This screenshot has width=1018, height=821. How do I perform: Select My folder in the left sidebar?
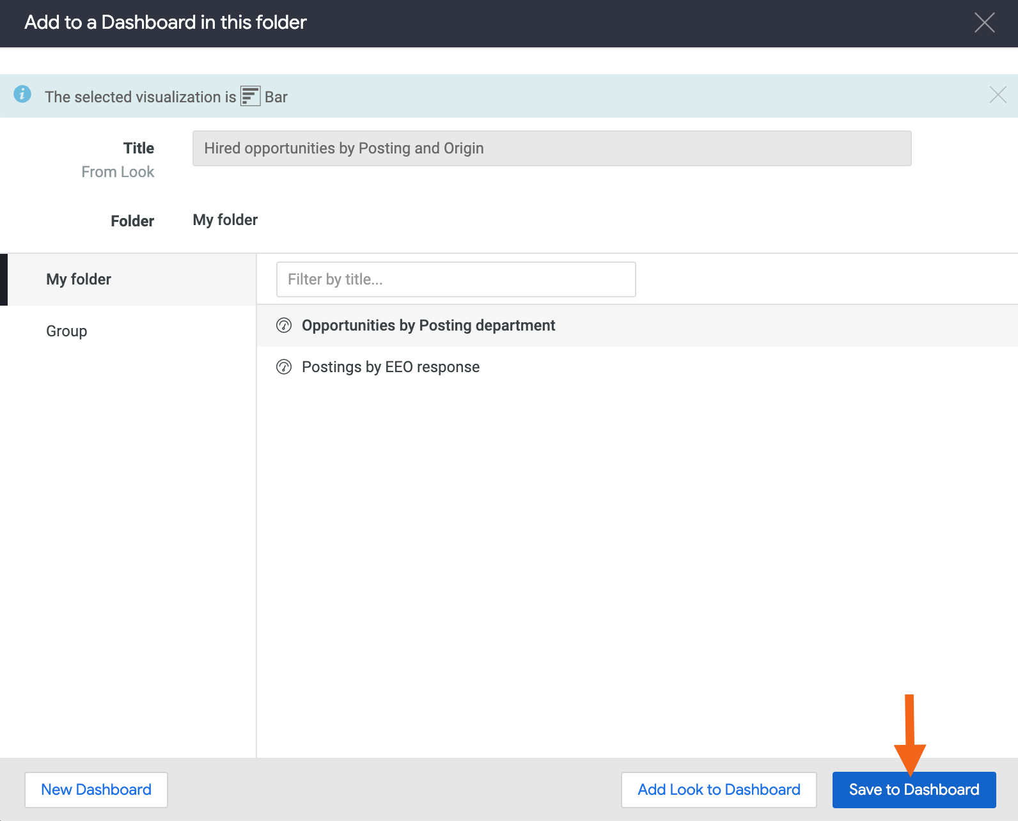(79, 279)
